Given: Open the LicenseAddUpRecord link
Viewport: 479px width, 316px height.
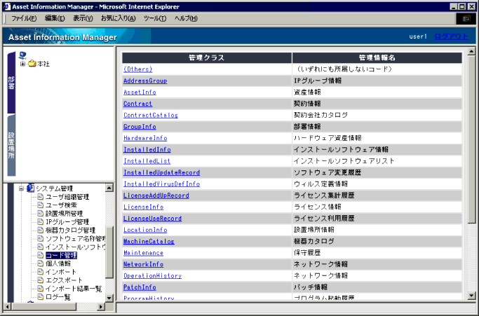Looking at the screenshot, I should (156, 195).
